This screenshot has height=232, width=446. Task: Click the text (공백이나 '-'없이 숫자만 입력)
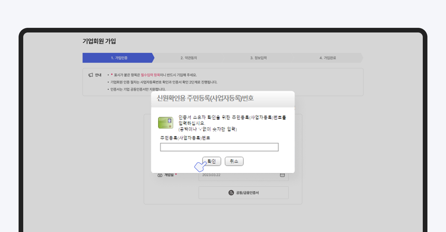click(x=208, y=129)
